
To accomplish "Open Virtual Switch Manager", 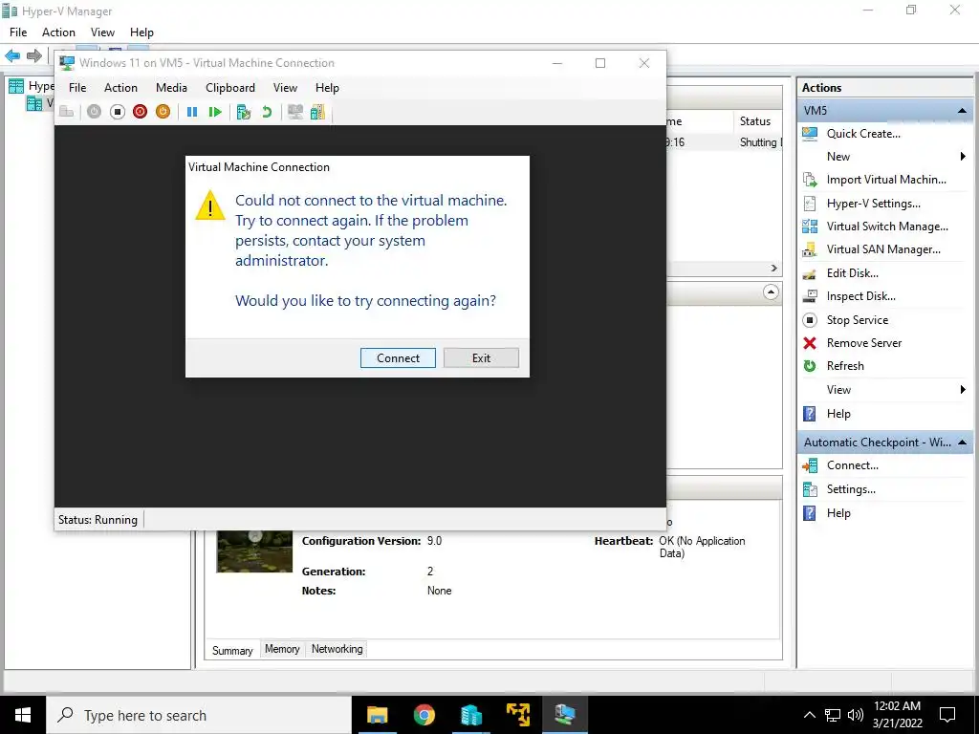I will [x=887, y=227].
